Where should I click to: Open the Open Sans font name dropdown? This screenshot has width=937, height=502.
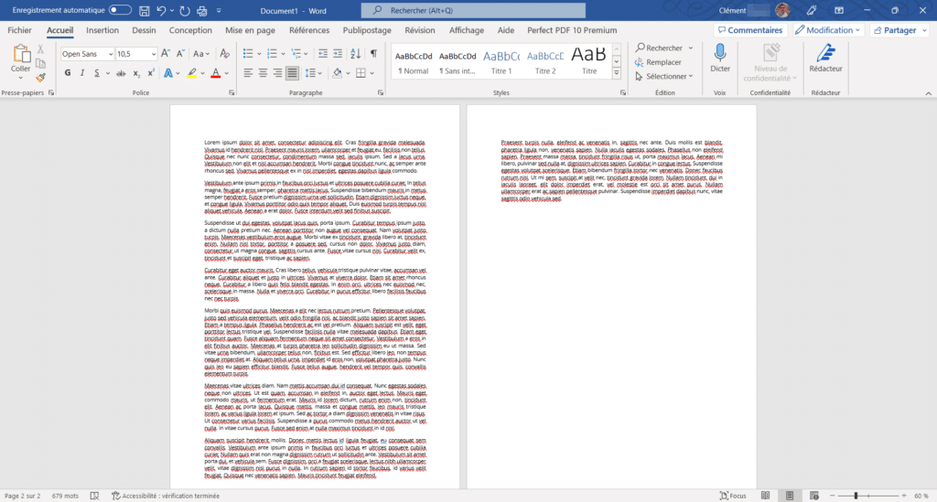[87, 54]
